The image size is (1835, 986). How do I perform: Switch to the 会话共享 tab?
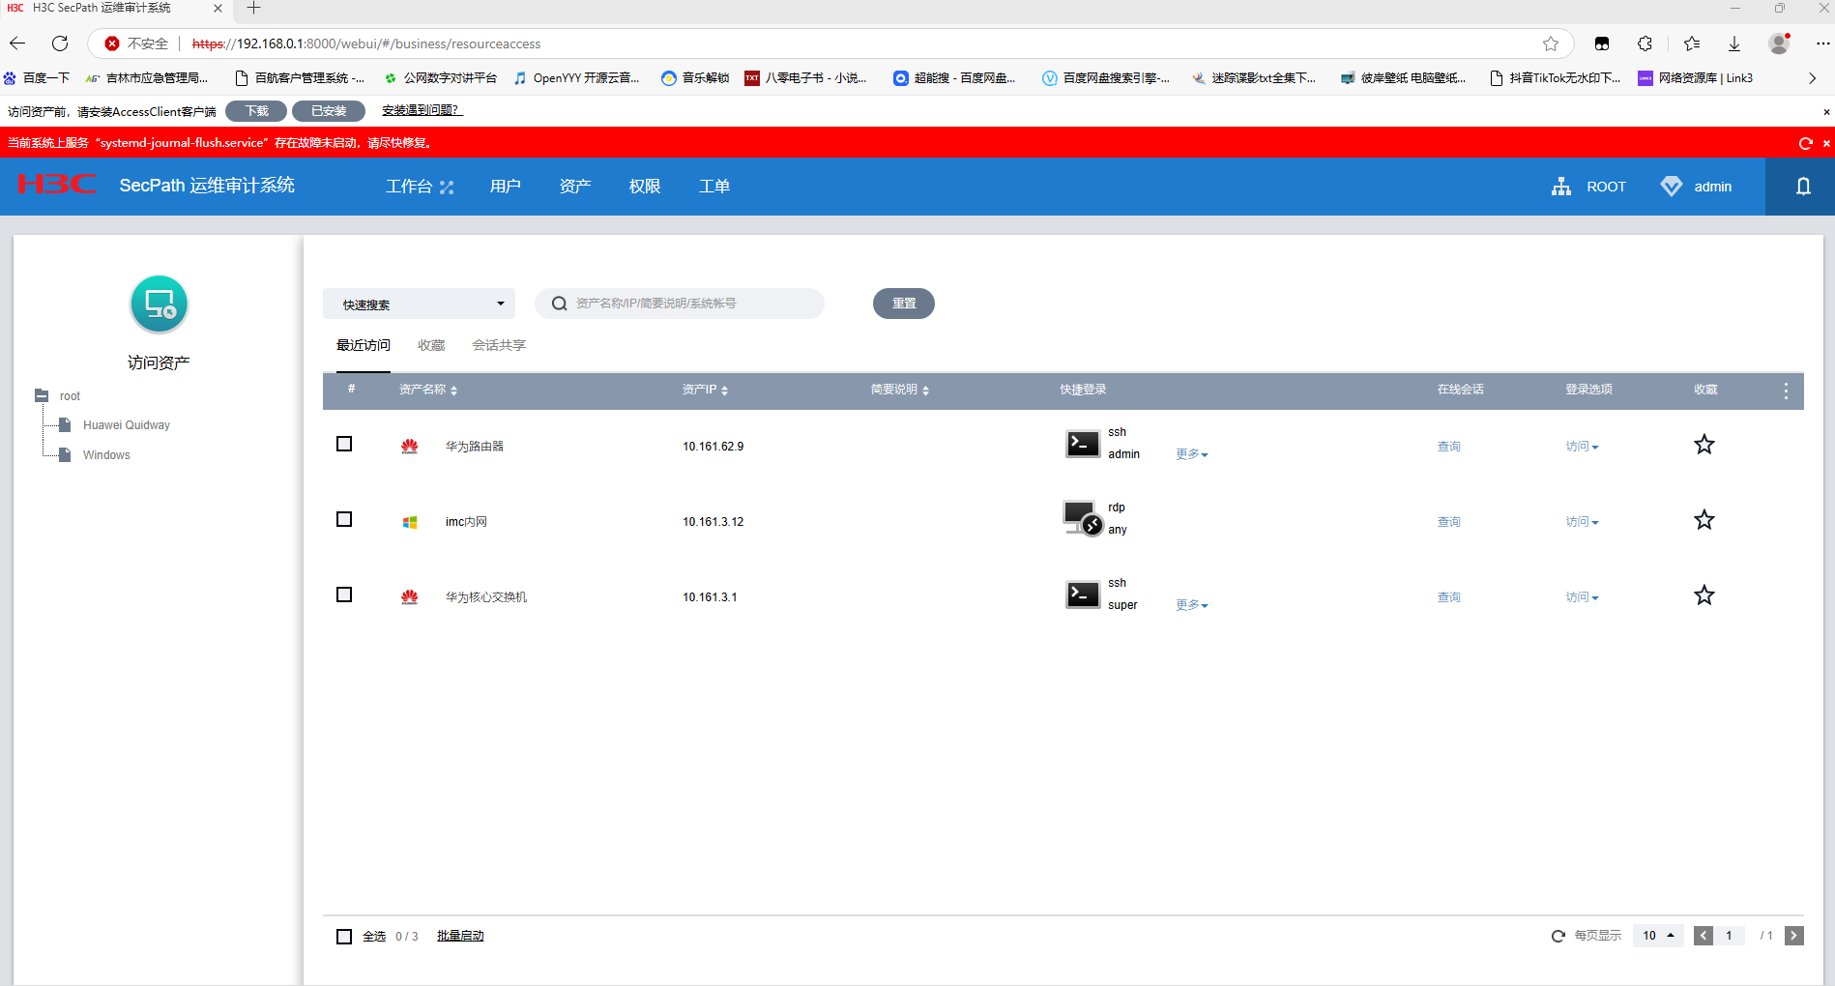pos(499,345)
